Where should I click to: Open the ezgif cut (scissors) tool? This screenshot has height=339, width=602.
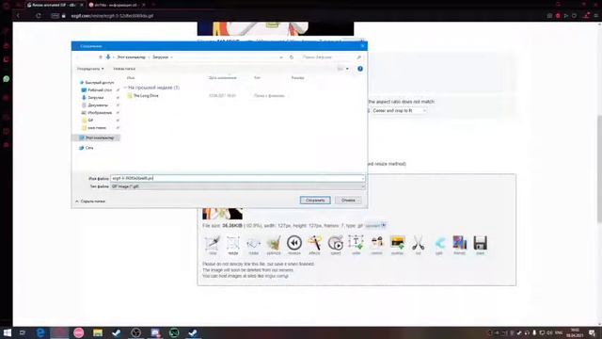click(x=418, y=245)
